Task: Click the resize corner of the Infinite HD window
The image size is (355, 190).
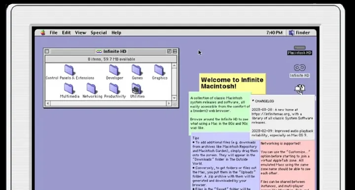Action: 175,104
